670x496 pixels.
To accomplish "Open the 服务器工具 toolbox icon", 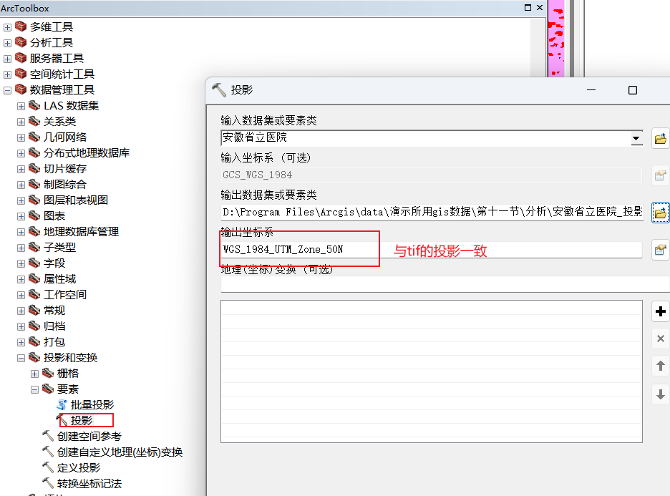I will [x=21, y=58].
